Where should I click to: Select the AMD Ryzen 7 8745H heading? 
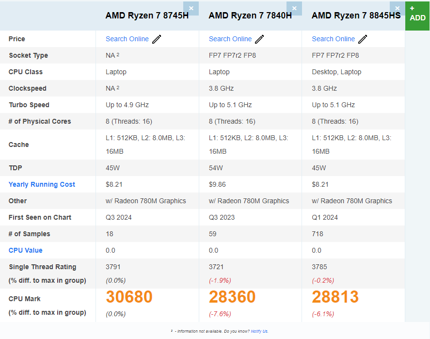(147, 16)
